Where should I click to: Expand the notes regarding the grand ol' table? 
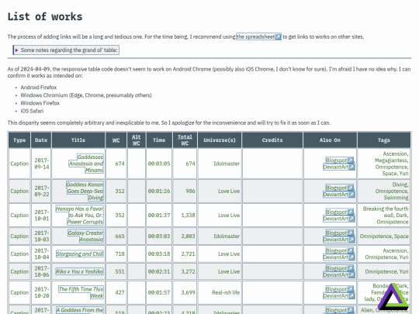click(x=66, y=50)
